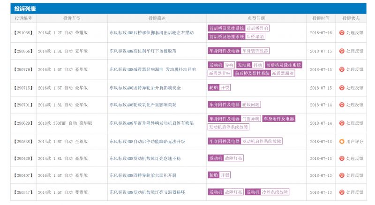Click the status icon in row 290779
The height and width of the screenshot is (205, 375).
coord(342,69)
